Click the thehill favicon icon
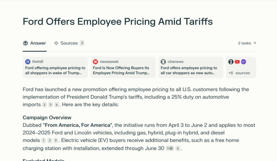Screen dimensions: 277x161 [28, 62]
